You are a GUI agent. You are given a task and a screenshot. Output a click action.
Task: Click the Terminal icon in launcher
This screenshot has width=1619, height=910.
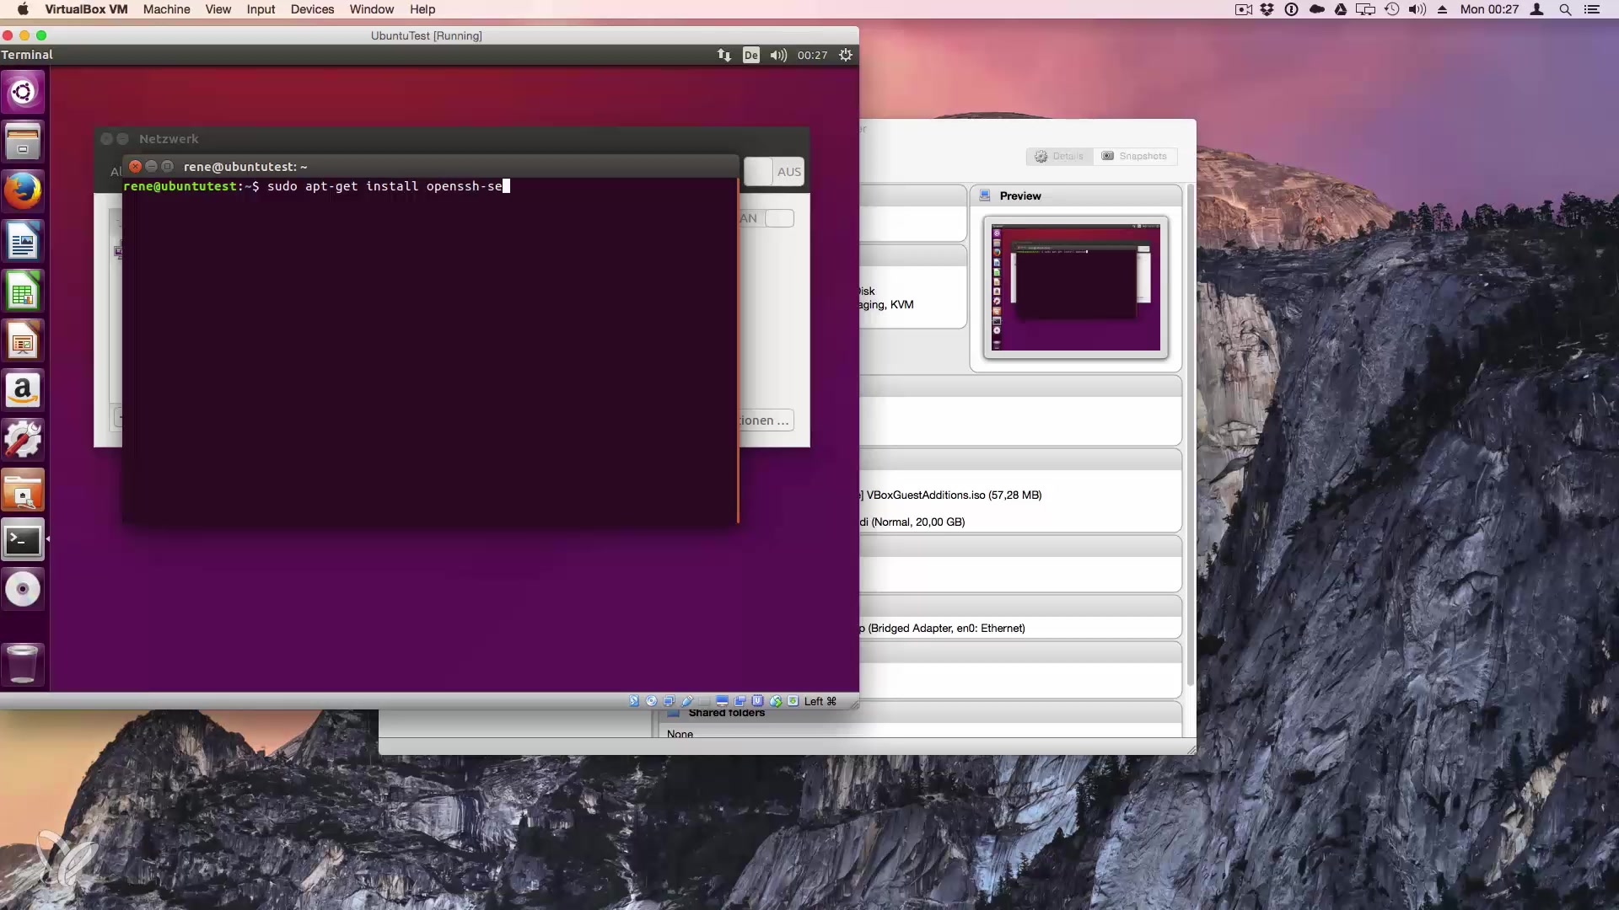(x=23, y=540)
